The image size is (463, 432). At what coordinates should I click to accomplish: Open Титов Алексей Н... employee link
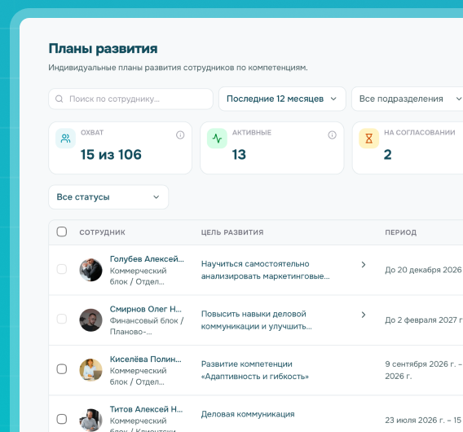[x=146, y=409]
